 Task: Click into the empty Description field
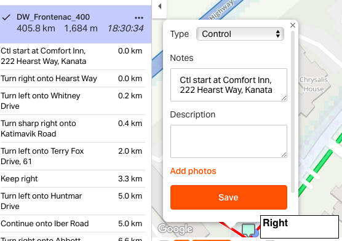click(x=229, y=141)
